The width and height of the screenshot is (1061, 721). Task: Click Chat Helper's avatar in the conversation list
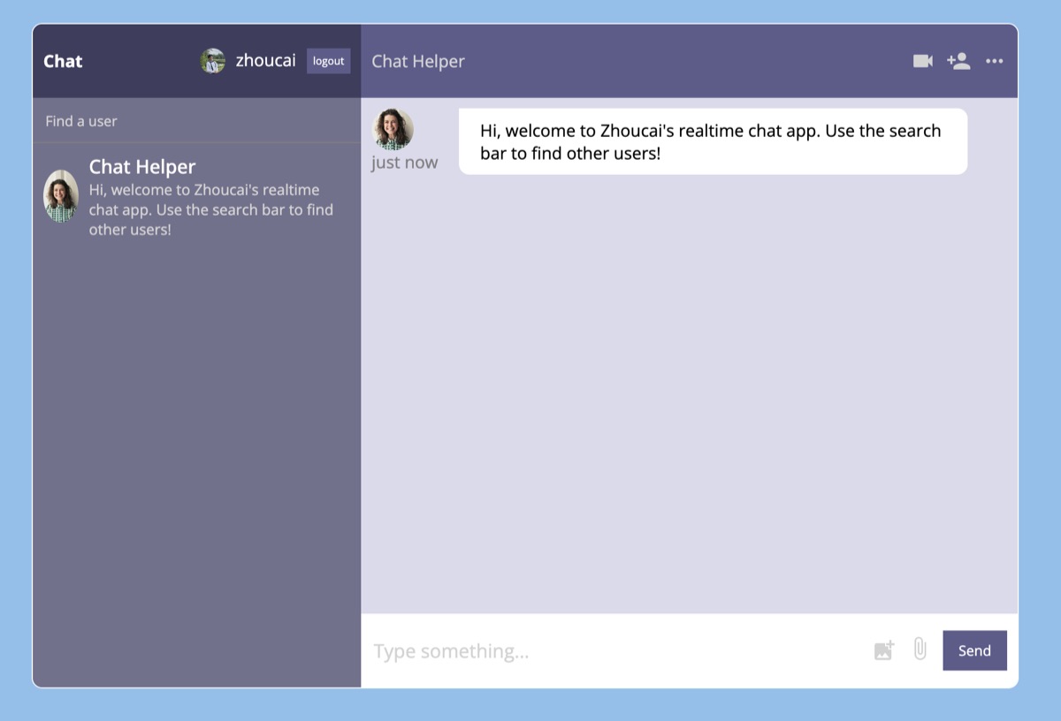click(61, 195)
